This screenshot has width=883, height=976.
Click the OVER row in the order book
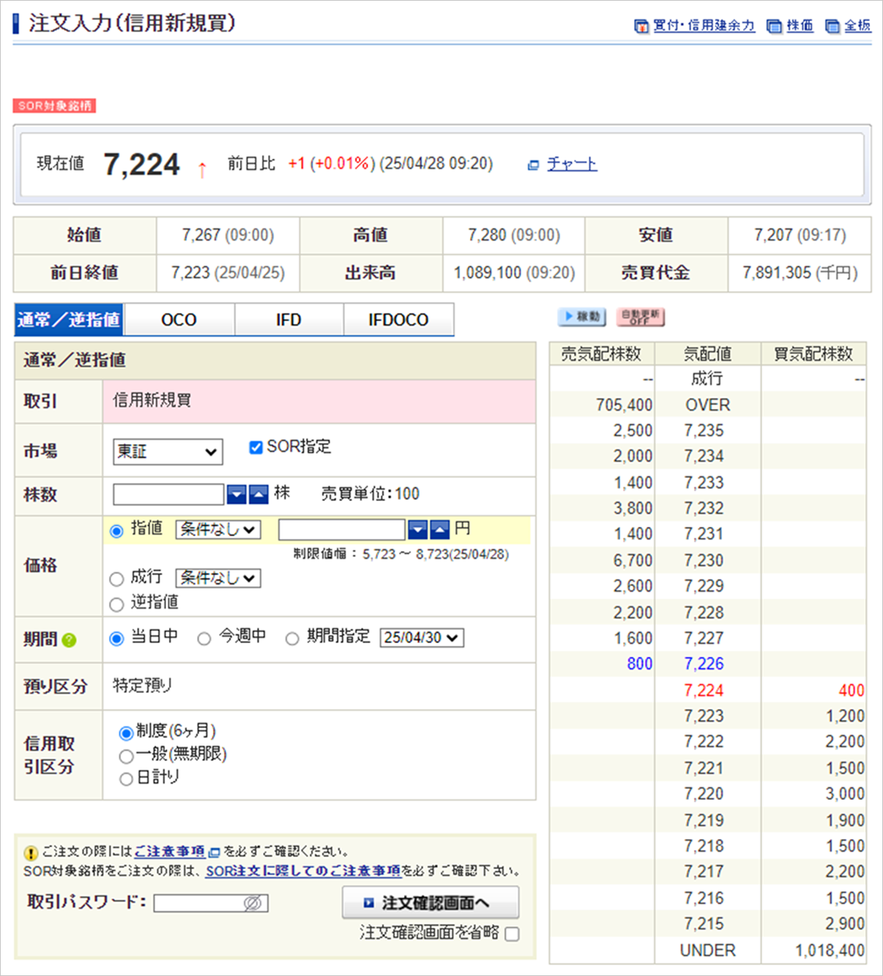click(x=708, y=405)
